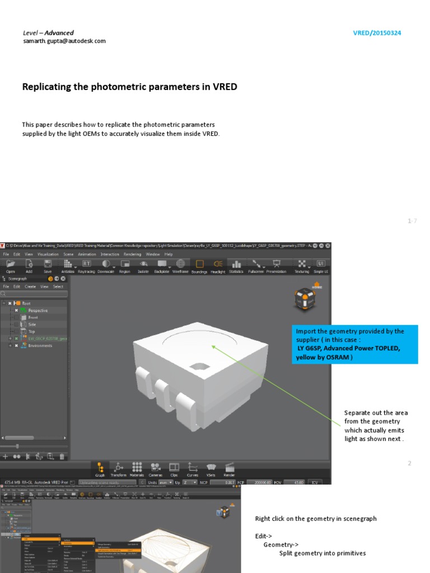Open the Up axis Z dropdown
The width and height of the screenshot is (430, 573).
tap(190, 482)
